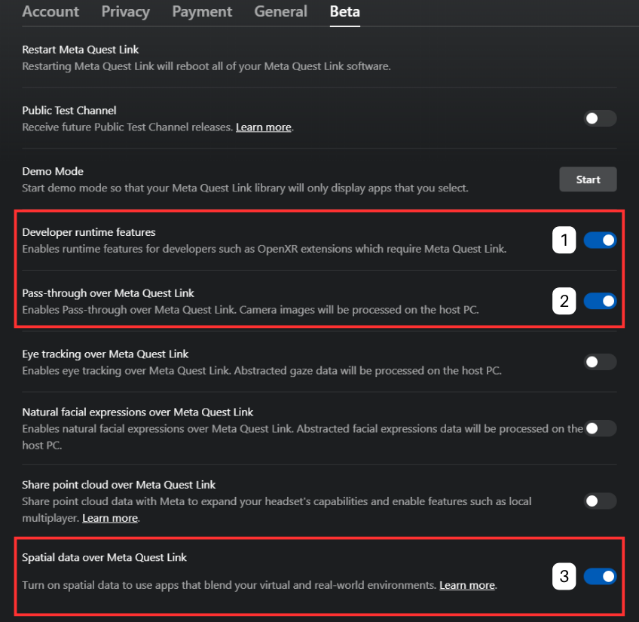Turn on natural facial expressions toggle
Screen dimensions: 639x622
pyautogui.click(x=600, y=428)
